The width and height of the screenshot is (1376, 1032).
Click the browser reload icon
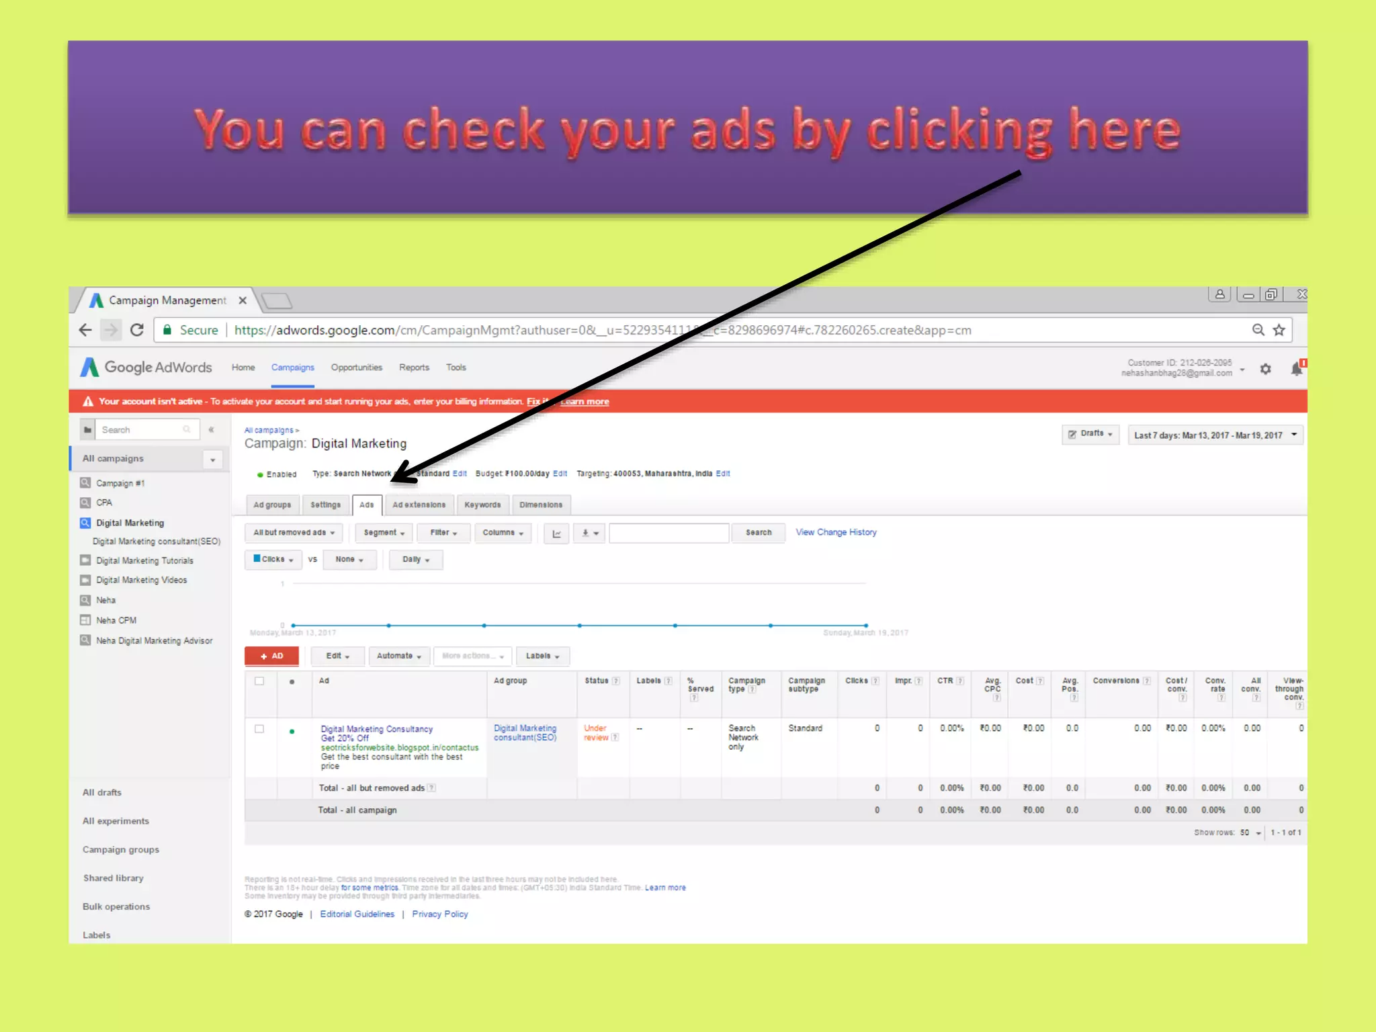click(137, 330)
